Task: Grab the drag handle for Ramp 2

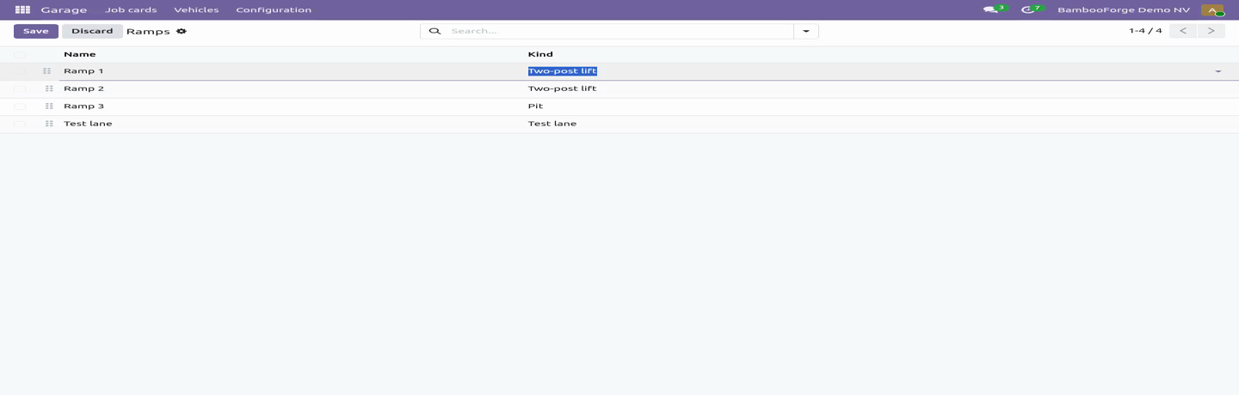Action: click(47, 88)
